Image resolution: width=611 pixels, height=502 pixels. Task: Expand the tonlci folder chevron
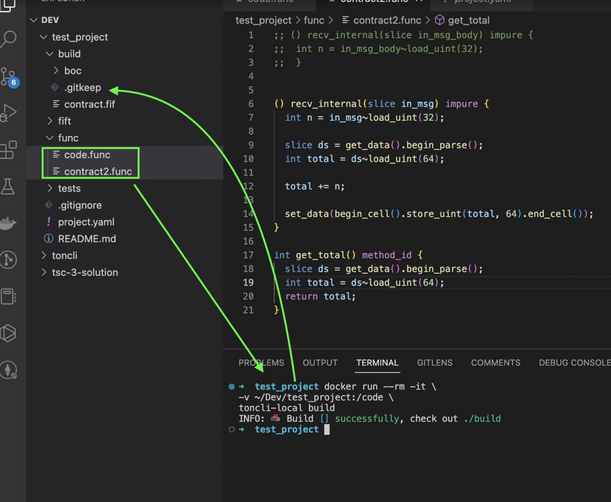click(44, 256)
